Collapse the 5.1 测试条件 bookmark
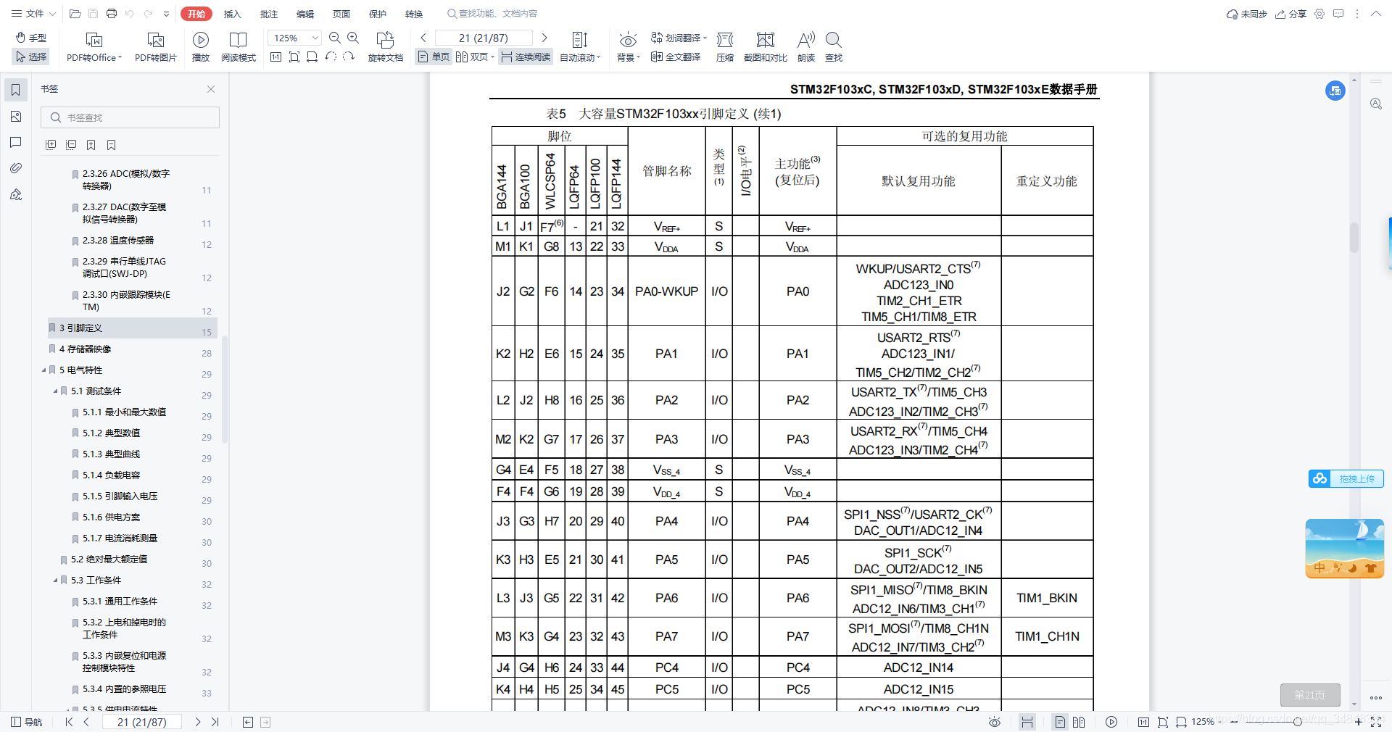Viewport: 1392px width, 732px height. pyautogui.click(x=55, y=391)
